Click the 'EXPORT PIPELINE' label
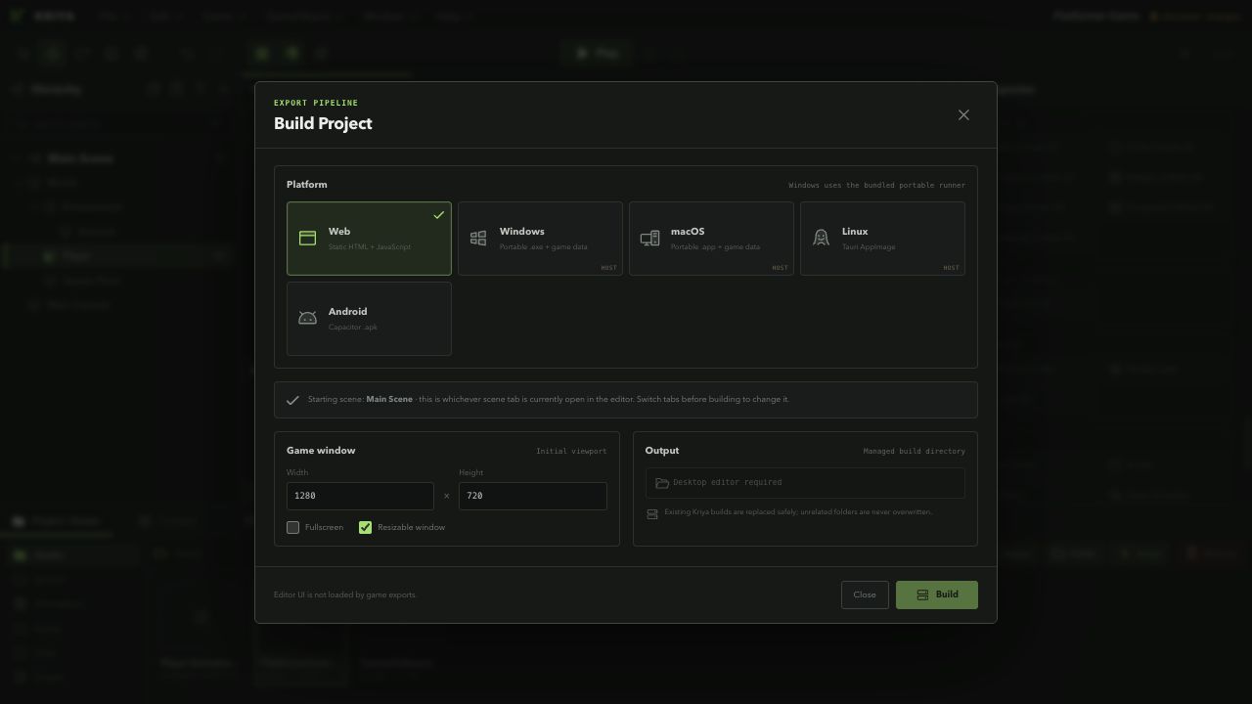The width and height of the screenshot is (1252, 704). (x=316, y=103)
